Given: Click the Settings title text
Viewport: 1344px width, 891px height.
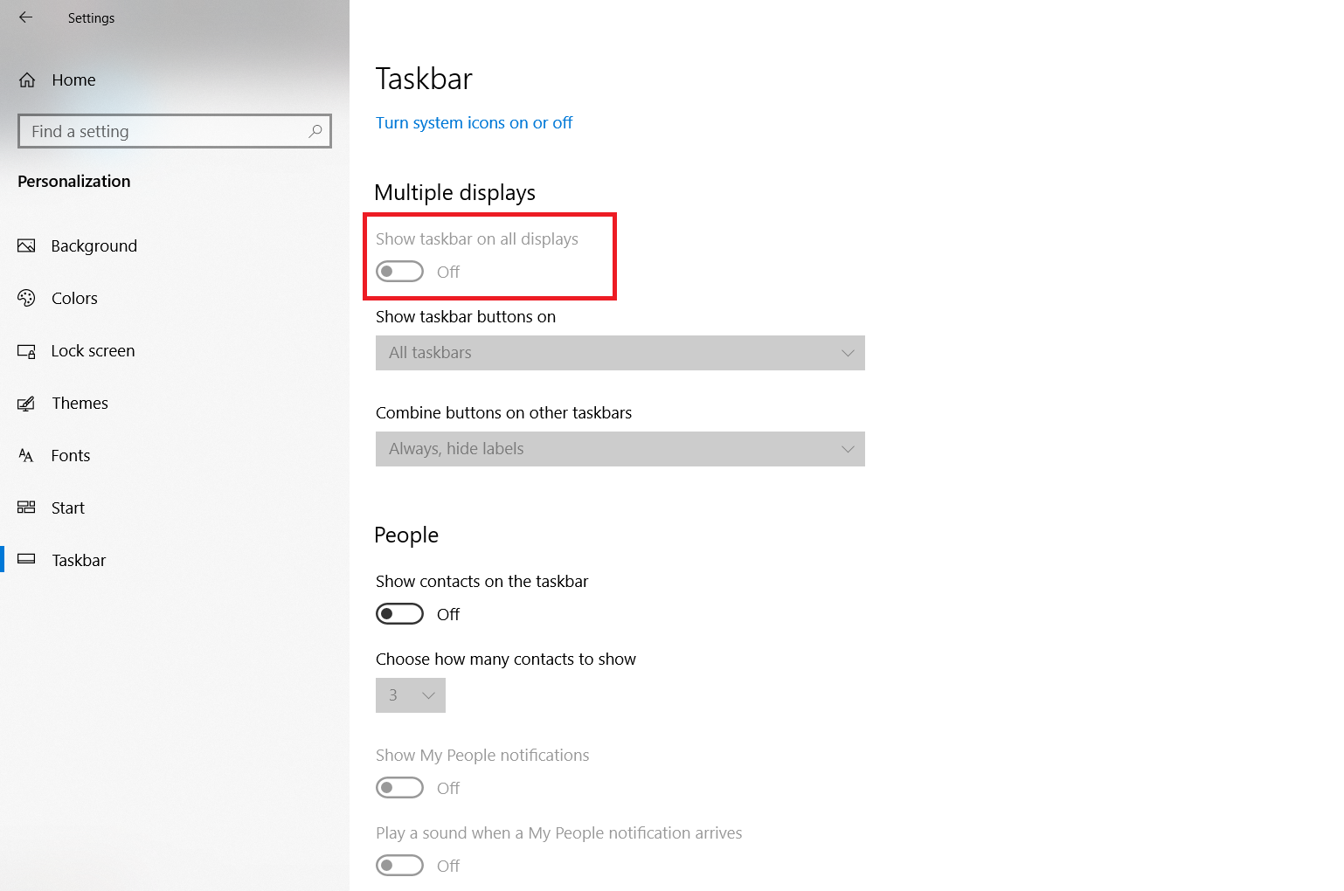Looking at the screenshot, I should 91,17.
